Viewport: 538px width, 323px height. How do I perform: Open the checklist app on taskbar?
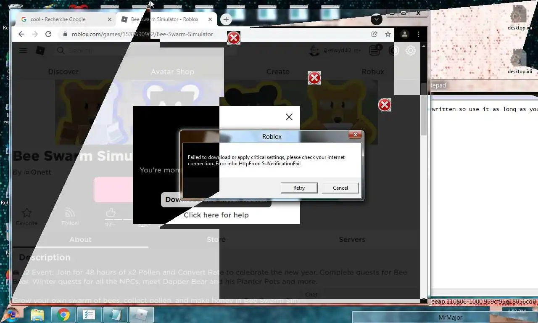[89, 315]
